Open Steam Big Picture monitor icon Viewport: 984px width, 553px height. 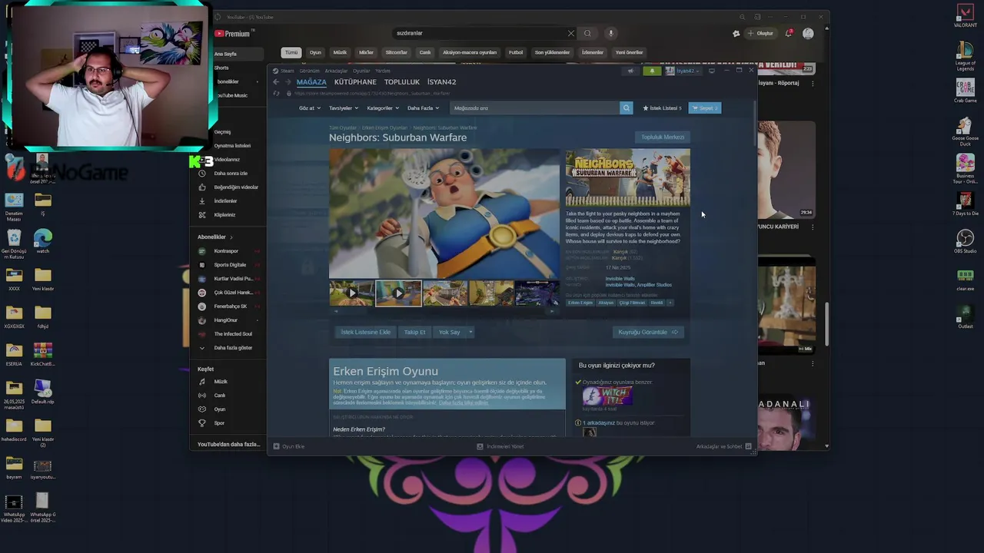point(712,71)
